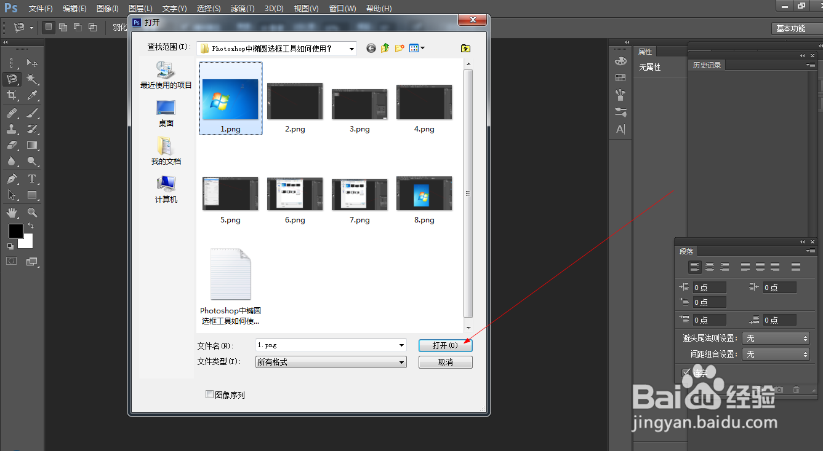
Task: Enable the 图像序列 checkbox
Action: [210, 394]
